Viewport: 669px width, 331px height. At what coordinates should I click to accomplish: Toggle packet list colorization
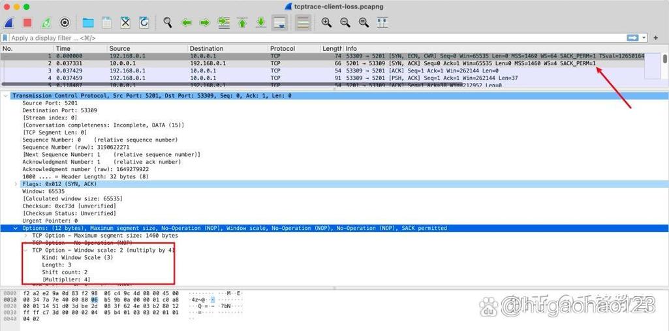(x=303, y=22)
